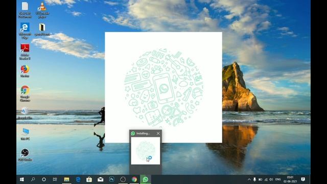The width and height of the screenshot is (327, 184).
Task: Switch to OBS Studio in the taskbar
Action: pyautogui.click(x=123, y=179)
